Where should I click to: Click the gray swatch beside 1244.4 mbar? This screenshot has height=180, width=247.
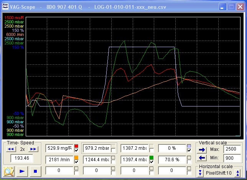point(113,158)
